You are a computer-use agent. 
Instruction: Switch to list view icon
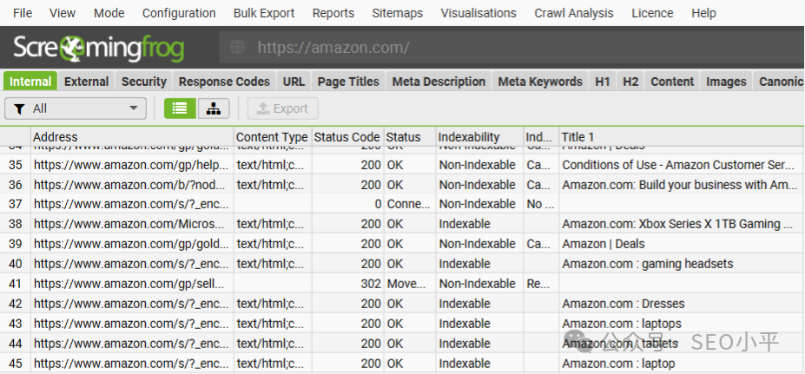coord(180,108)
